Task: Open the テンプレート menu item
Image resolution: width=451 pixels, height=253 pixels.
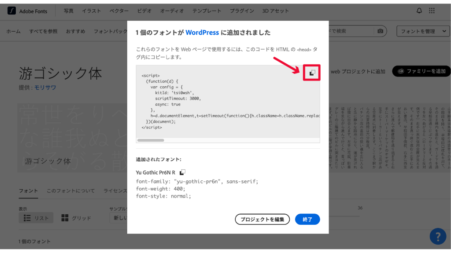Action: [207, 11]
